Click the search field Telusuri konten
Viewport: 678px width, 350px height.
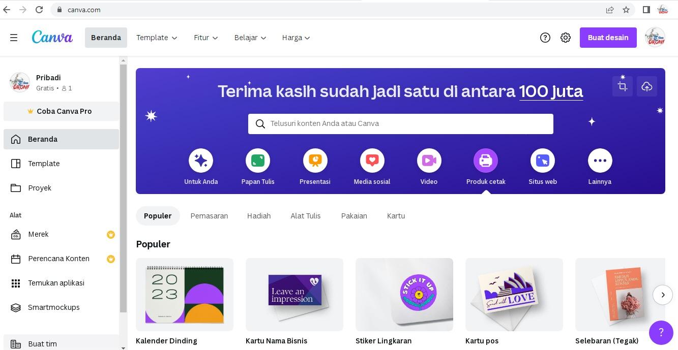400,124
